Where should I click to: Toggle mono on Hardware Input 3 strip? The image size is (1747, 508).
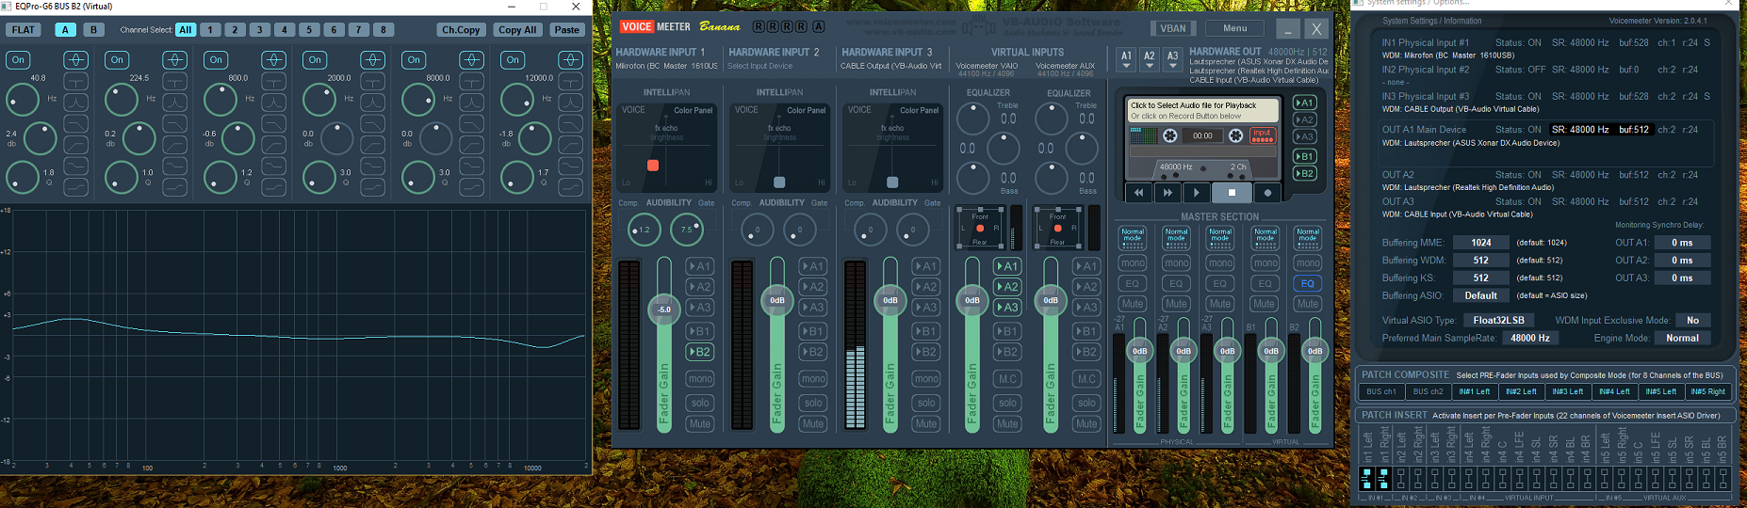coord(926,379)
